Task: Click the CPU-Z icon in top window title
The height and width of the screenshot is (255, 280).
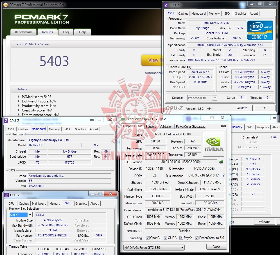Action: point(166,5)
